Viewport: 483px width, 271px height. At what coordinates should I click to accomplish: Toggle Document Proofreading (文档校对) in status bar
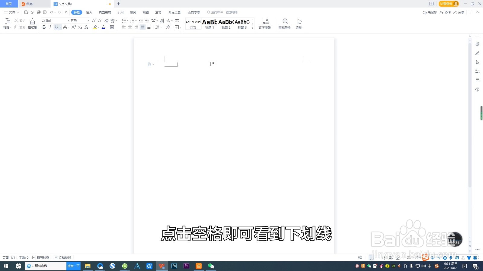(x=62, y=257)
